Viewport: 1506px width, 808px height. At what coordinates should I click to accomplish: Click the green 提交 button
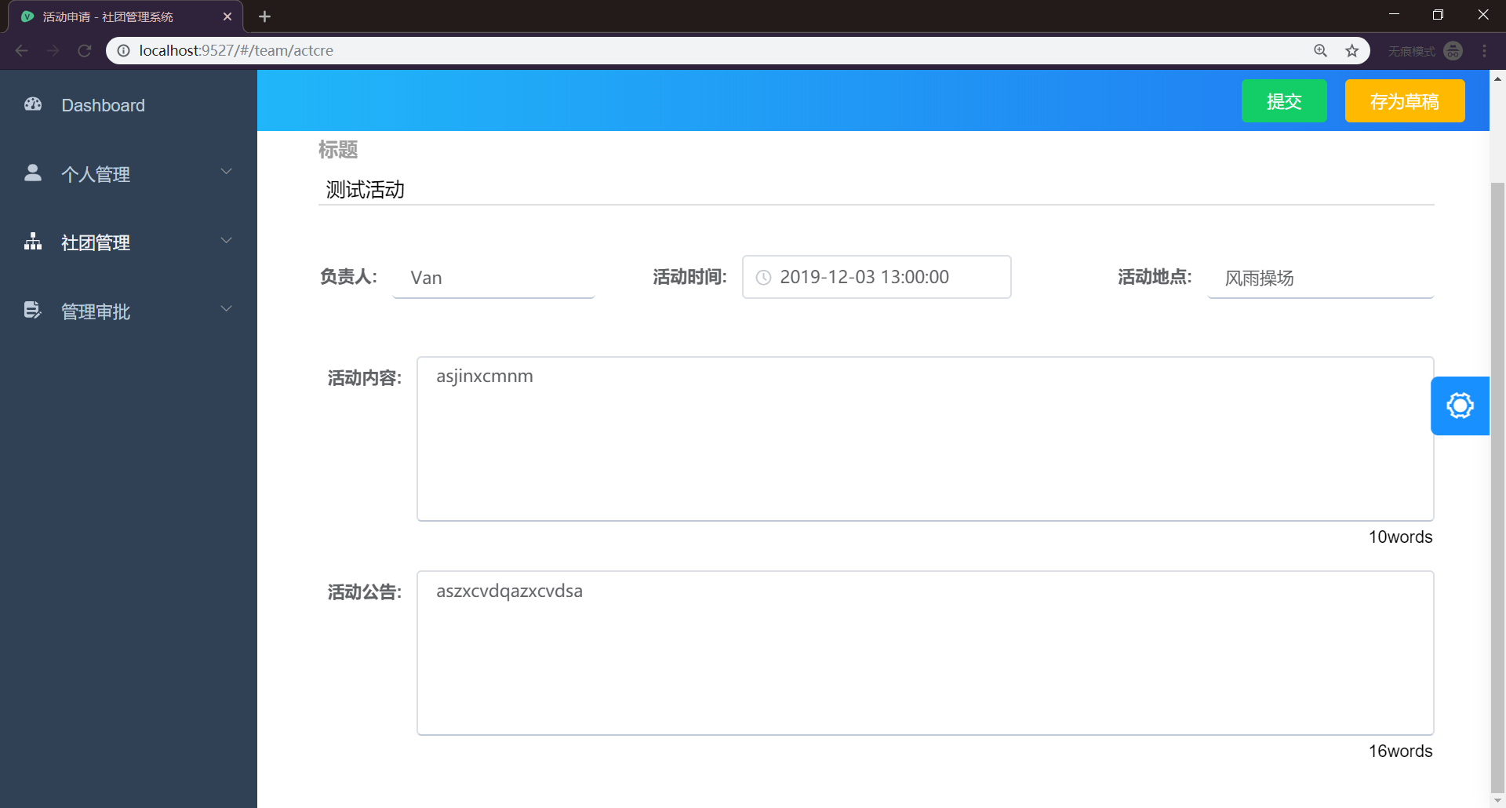click(x=1284, y=101)
